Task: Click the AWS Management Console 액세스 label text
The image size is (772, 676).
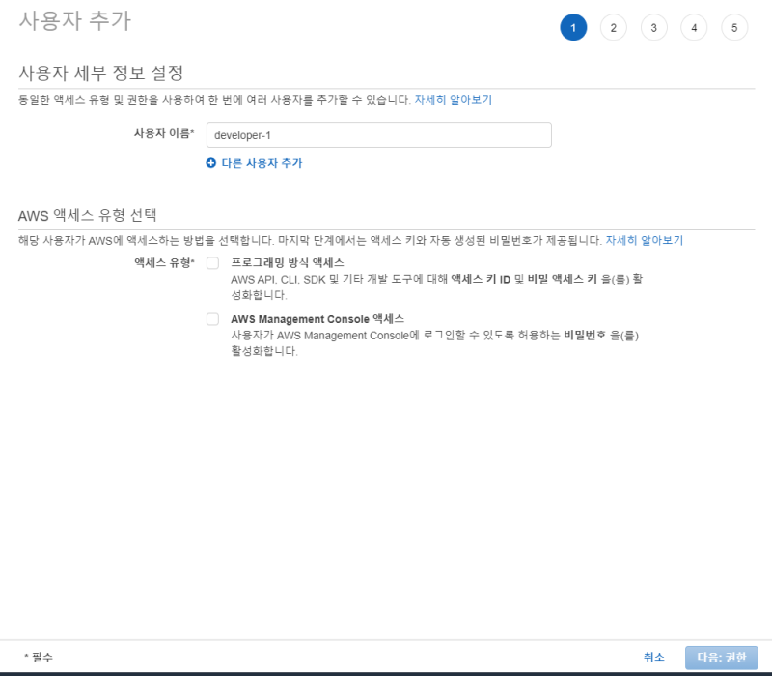Action: tap(317, 319)
